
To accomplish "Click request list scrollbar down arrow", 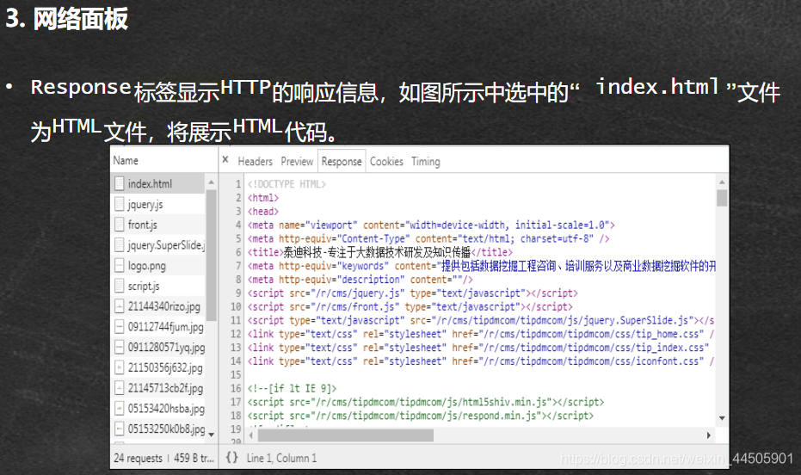I will coord(211,435).
